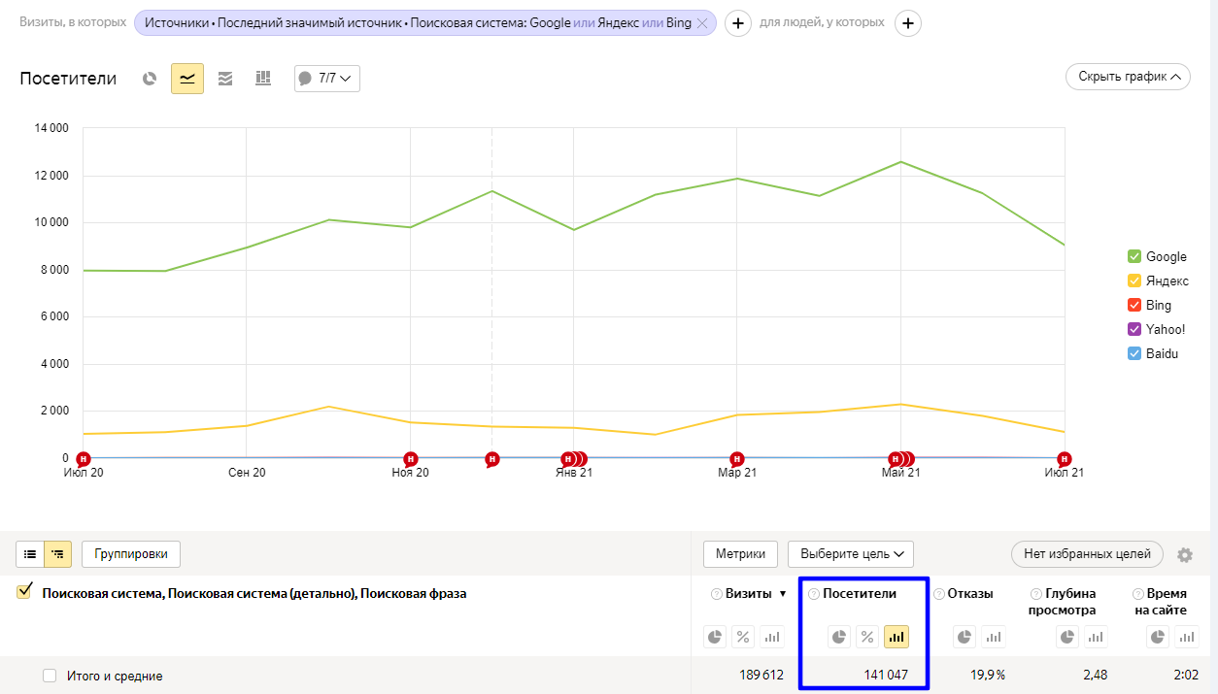This screenshot has height=694, width=1218.
Task: Open the Группировки menu
Action: (131, 554)
